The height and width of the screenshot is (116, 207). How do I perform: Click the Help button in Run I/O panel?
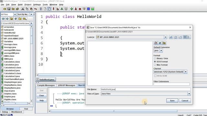click(41, 101)
